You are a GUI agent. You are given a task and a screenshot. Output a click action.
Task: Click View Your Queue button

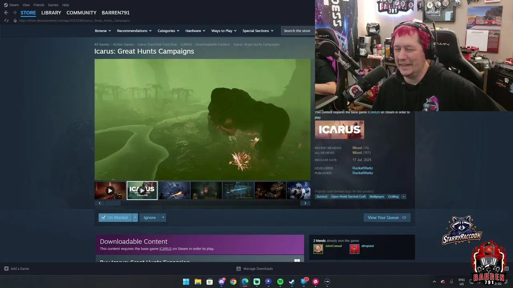(x=387, y=218)
